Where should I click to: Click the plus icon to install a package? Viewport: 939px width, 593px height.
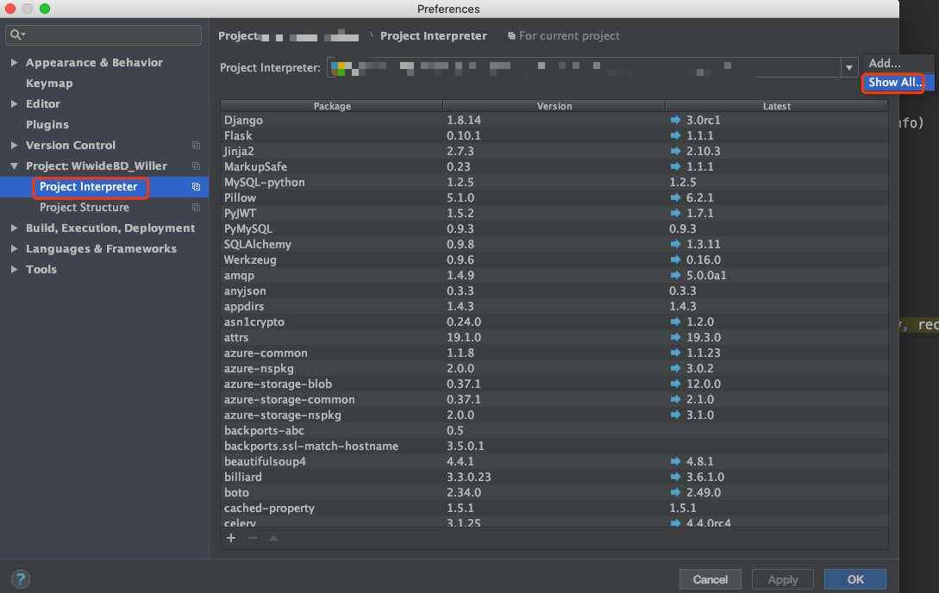[231, 538]
